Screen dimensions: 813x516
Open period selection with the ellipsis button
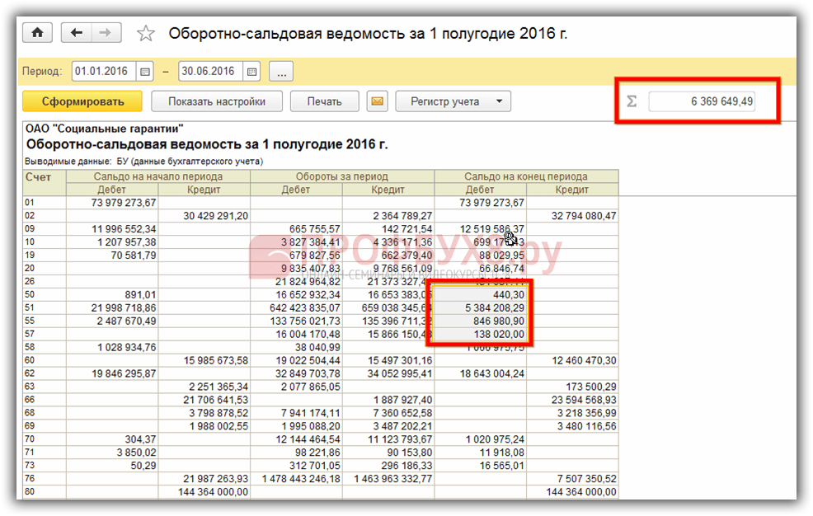pyautogui.click(x=281, y=72)
